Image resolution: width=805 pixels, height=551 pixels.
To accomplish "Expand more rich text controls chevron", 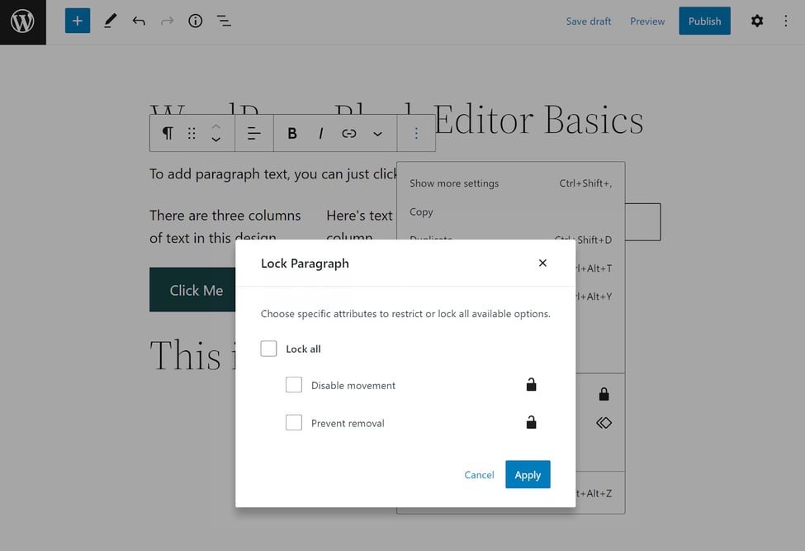I will (378, 134).
